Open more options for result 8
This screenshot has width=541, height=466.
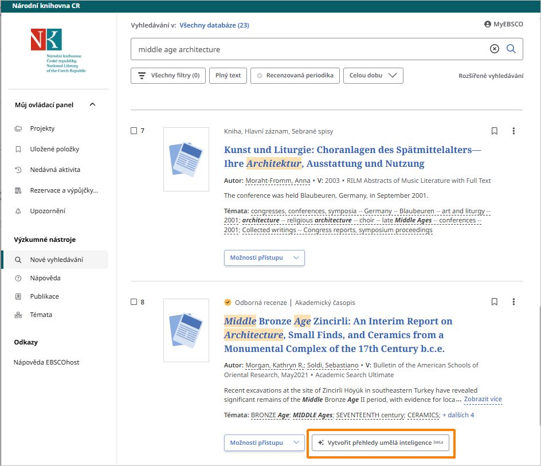tap(513, 302)
